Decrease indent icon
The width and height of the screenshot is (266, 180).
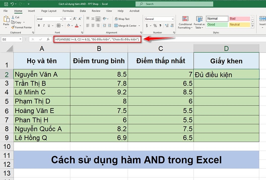(x=104, y=26)
